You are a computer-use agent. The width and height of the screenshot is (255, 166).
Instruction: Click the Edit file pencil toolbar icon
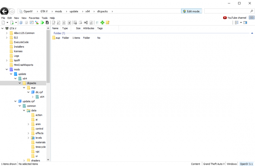pos(54,23)
